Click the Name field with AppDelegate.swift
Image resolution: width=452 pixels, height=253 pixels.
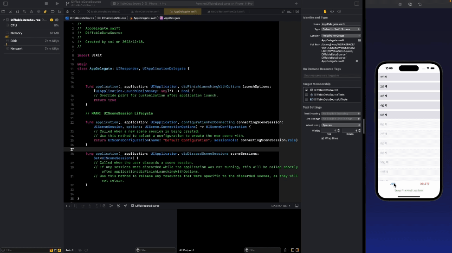[341, 24]
